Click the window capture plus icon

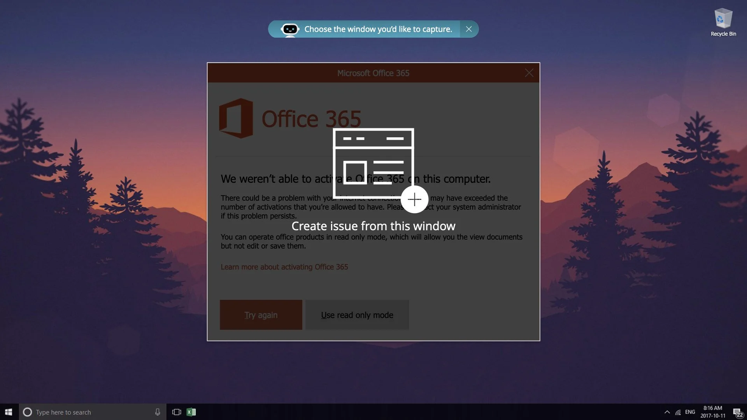[x=414, y=199]
